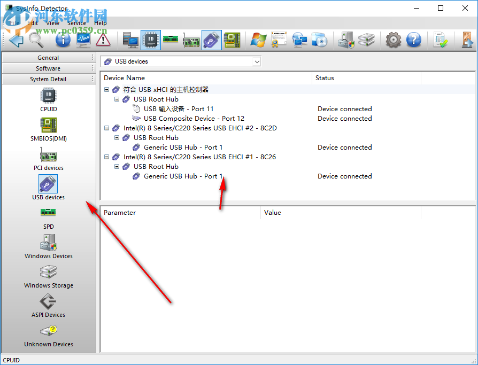The height and width of the screenshot is (365, 478).
Task: Select the memory module toolbar icon
Action: click(171, 40)
